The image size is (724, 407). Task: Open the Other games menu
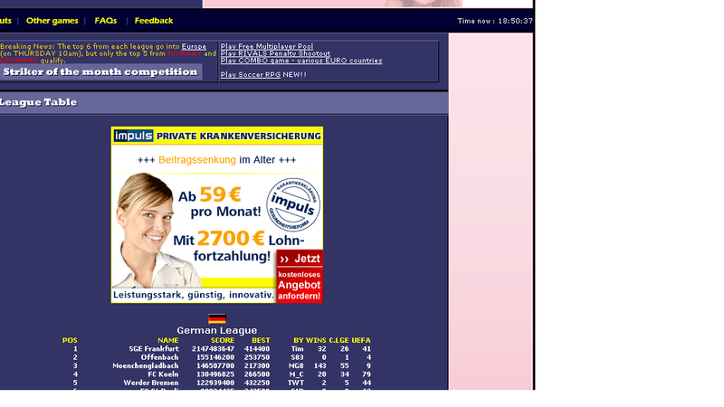tap(52, 21)
